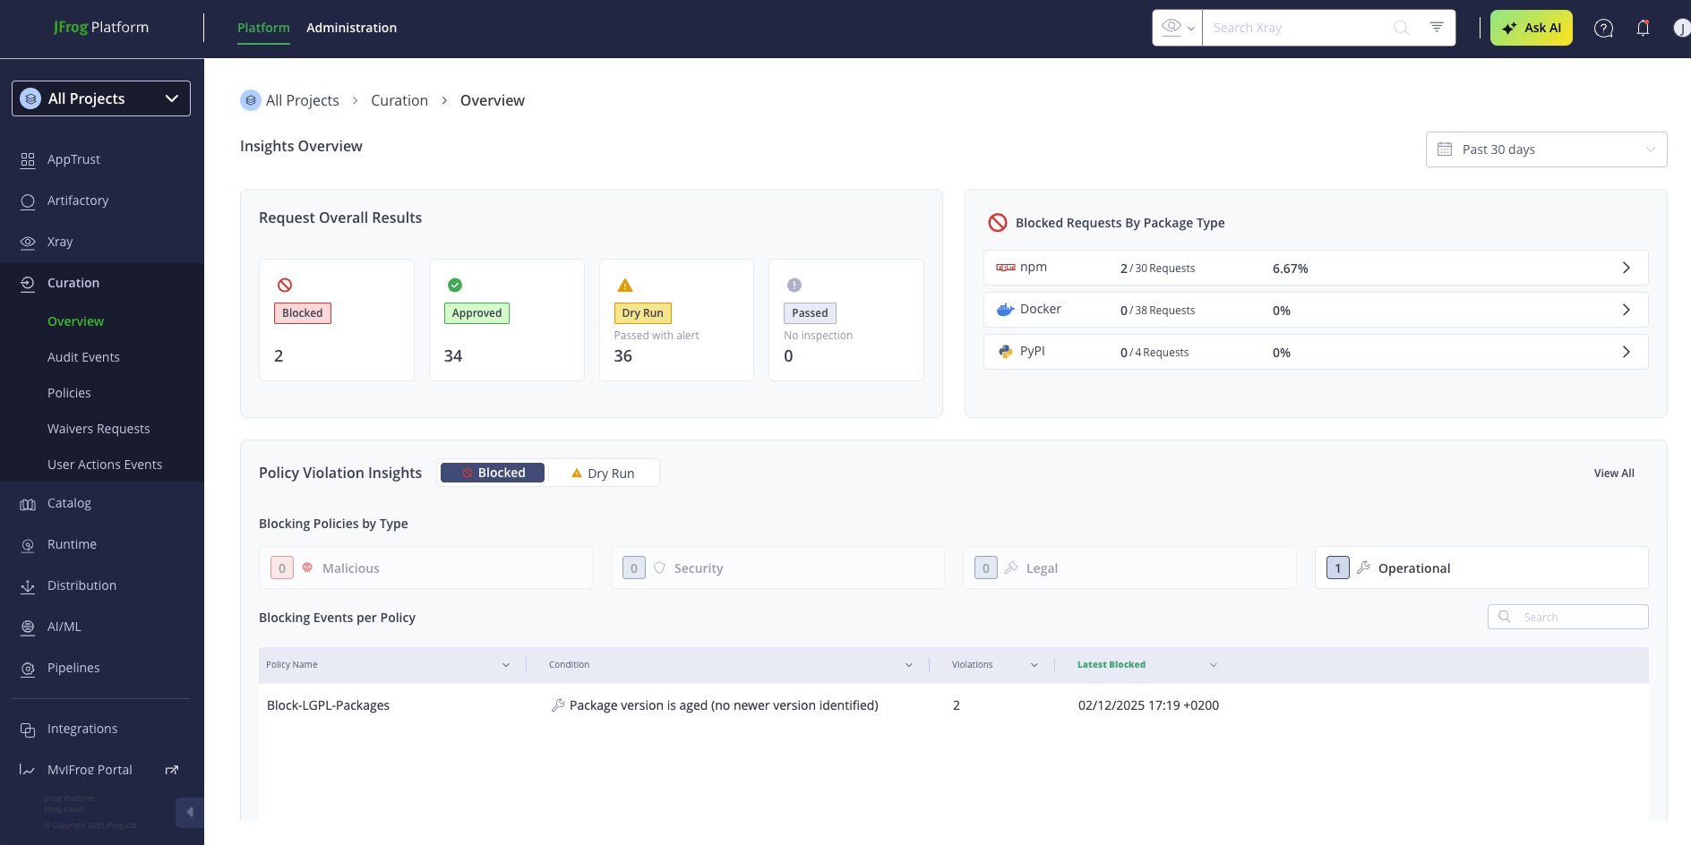1691x845 pixels.
Task: Switch to the Administration tab
Action: click(351, 28)
